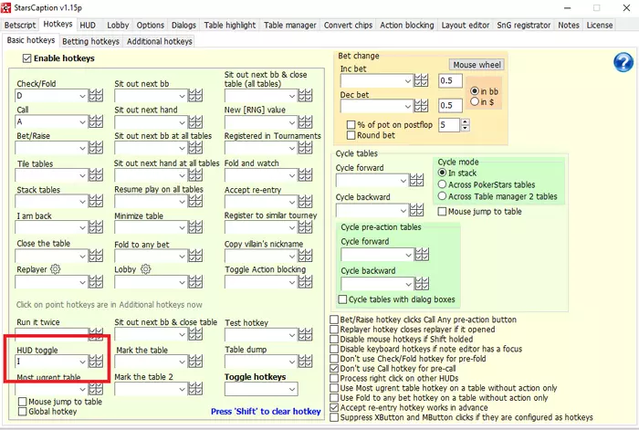The image size is (639, 430).
Task: Open the Toggle hotkeys dropdown
Action: (x=292, y=389)
